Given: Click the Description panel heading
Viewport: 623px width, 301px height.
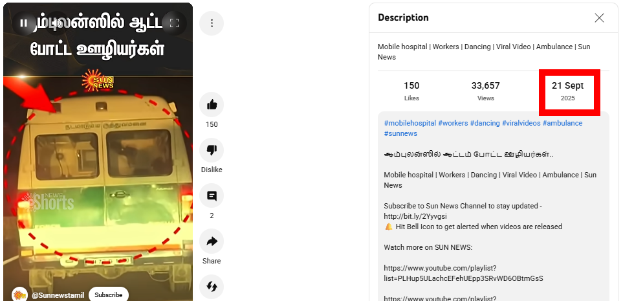Looking at the screenshot, I should pos(403,17).
